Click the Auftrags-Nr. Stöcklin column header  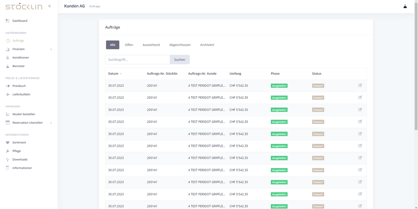162,74
